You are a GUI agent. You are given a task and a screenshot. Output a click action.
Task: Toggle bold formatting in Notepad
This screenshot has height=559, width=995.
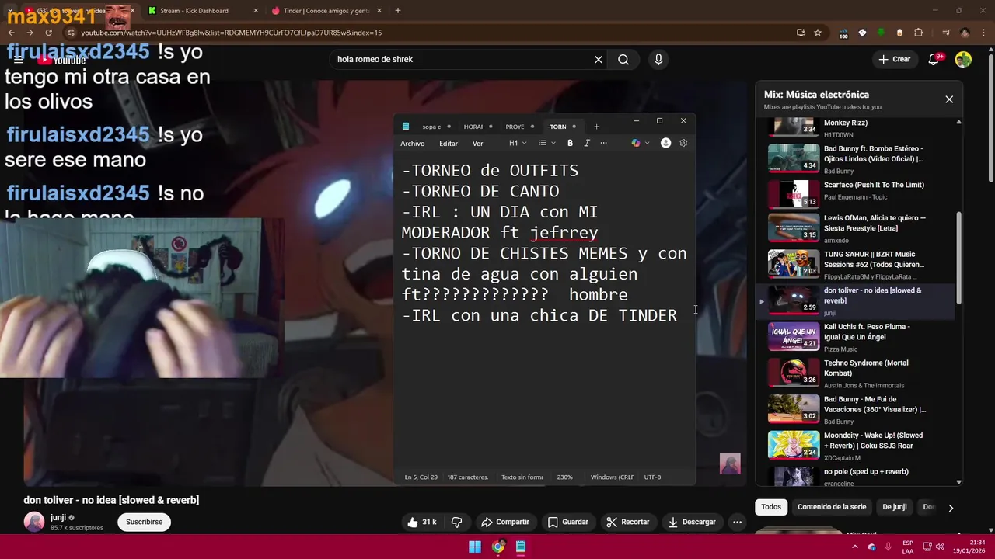point(570,143)
